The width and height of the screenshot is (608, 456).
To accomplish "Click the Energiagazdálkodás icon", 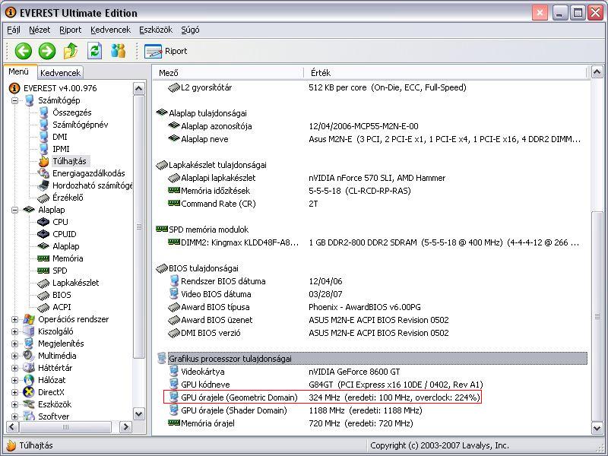I will (43, 173).
